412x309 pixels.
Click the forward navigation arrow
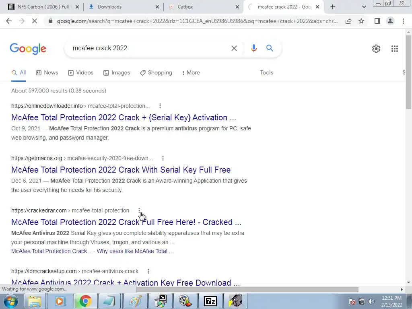[x=22, y=21]
